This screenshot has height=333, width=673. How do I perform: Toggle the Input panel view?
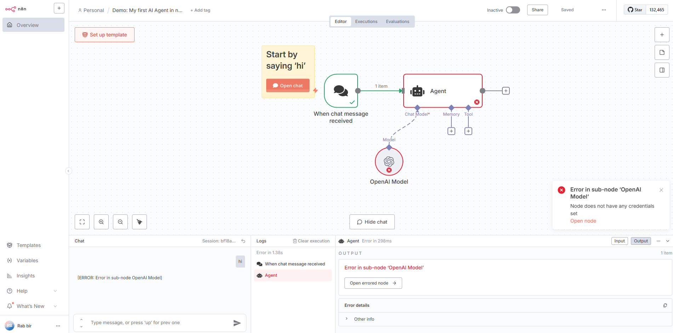coord(620,241)
